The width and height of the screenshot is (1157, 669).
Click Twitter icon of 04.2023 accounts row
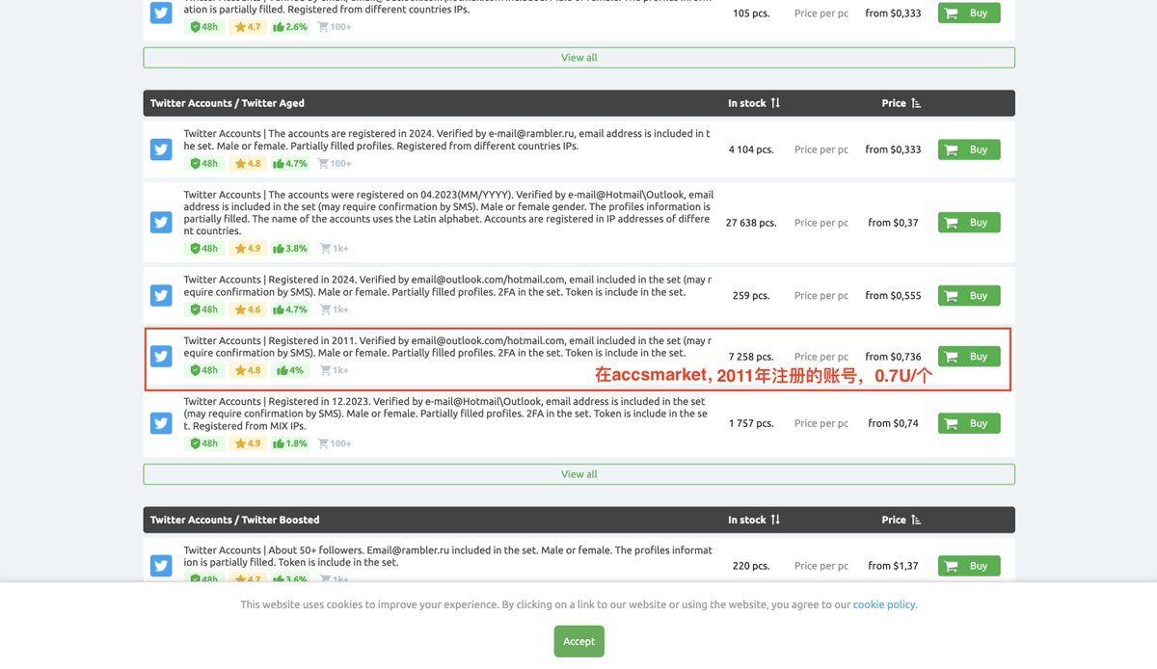click(x=161, y=223)
